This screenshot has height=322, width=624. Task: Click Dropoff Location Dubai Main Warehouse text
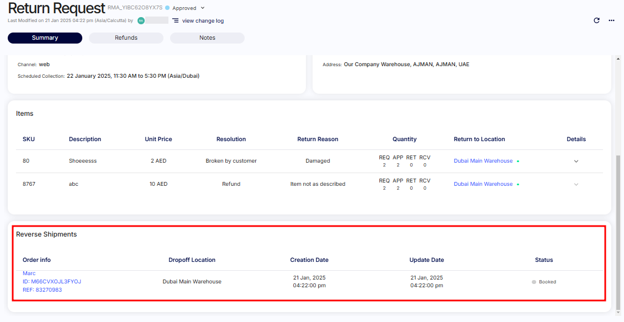tap(192, 281)
